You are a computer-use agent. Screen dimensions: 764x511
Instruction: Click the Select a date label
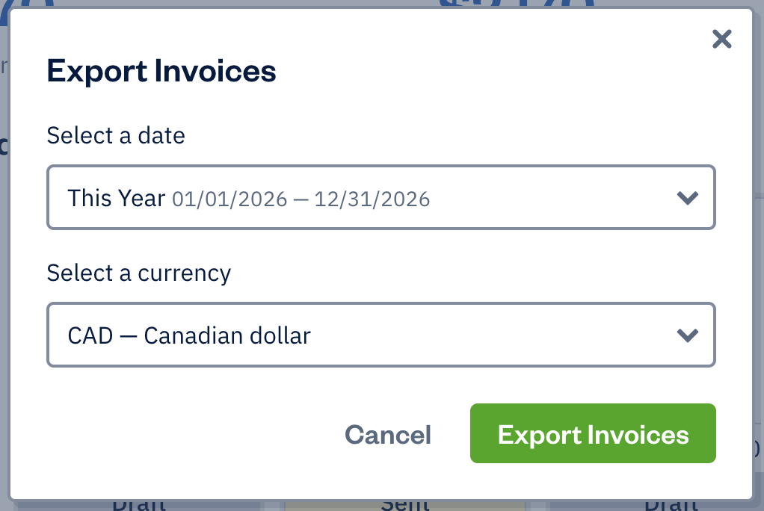115,135
